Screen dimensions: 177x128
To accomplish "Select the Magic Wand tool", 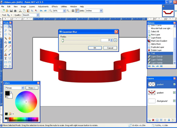I will pyautogui.click(x=6, y=38).
